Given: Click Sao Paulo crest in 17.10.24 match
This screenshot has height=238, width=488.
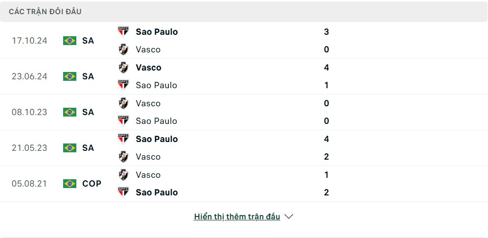Looking at the screenshot, I should [123, 31].
